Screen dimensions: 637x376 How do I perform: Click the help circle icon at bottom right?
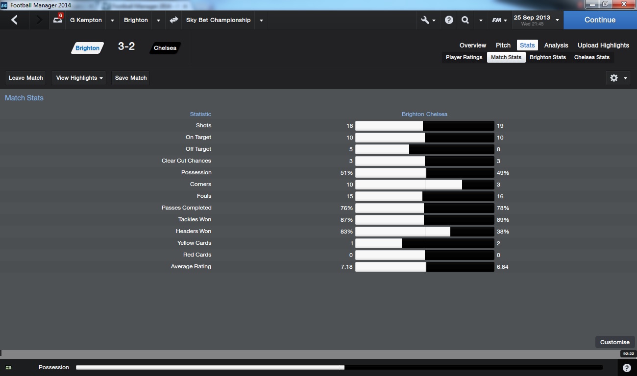pyautogui.click(x=627, y=368)
